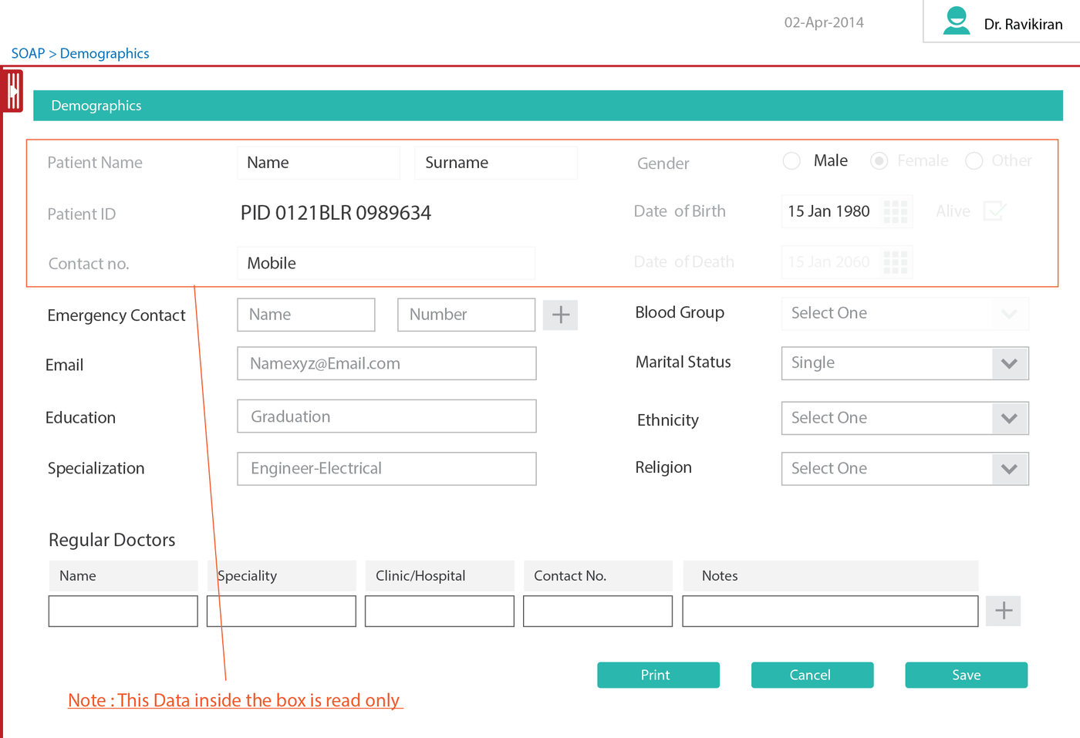
Task: Click the Demographics breadcrumb item
Action: 104,53
